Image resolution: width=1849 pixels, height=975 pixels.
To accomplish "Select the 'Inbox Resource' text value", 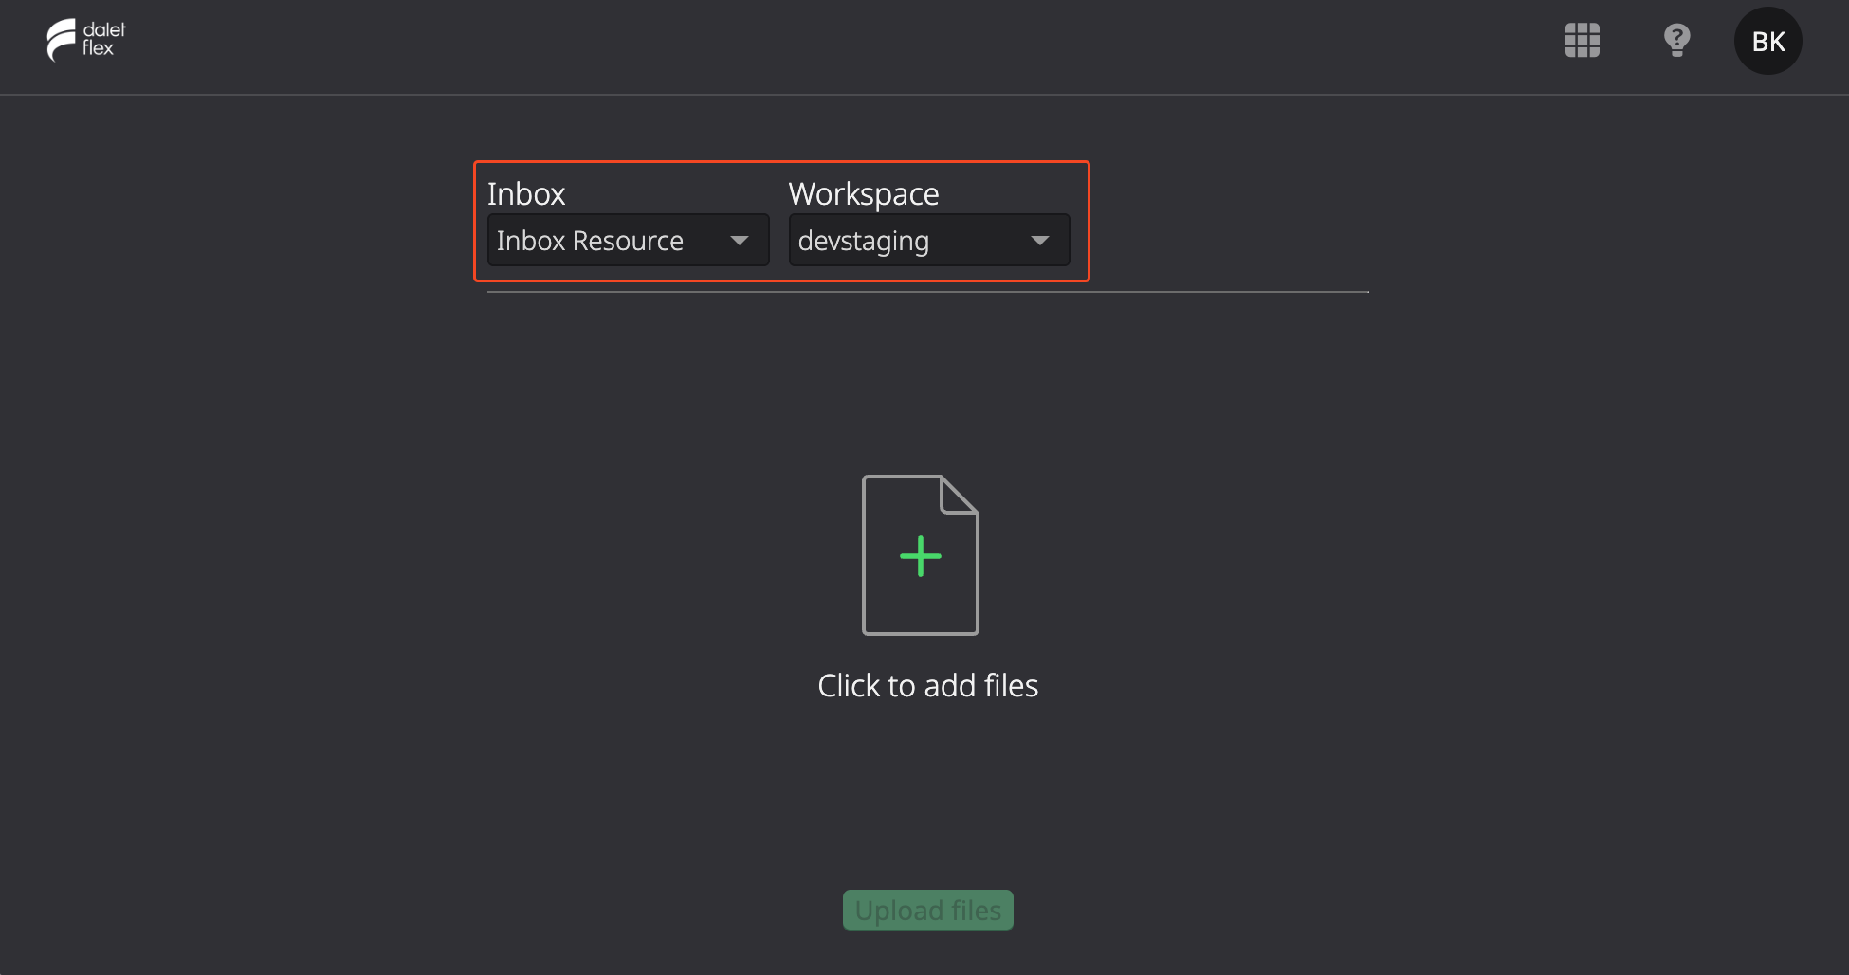I will pyautogui.click(x=590, y=241).
